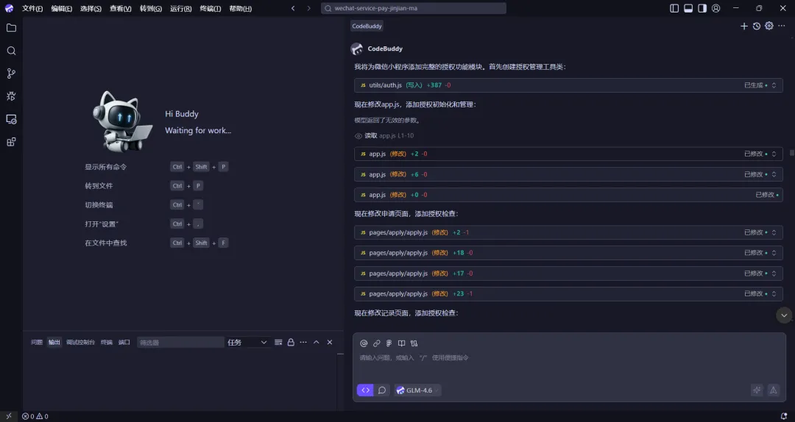Open the Extensions blocks icon
Screen dimensions: 795x422
click(x=11, y=142)
